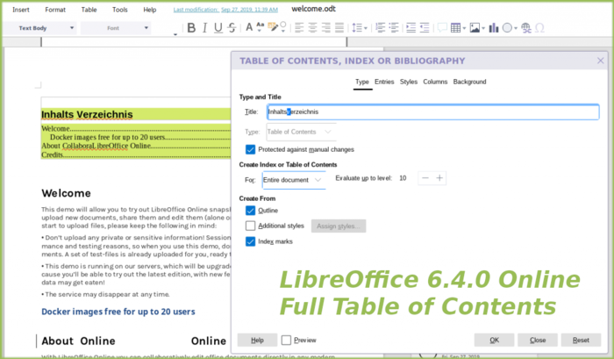
Task: Open line spacing options
Action: click(356, 27)
